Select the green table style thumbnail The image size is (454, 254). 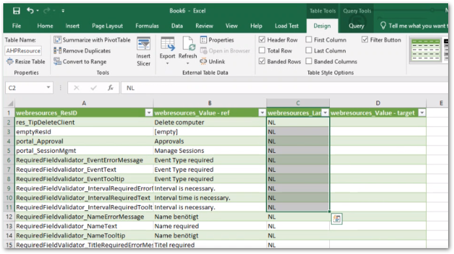click(x=426, y=50)
